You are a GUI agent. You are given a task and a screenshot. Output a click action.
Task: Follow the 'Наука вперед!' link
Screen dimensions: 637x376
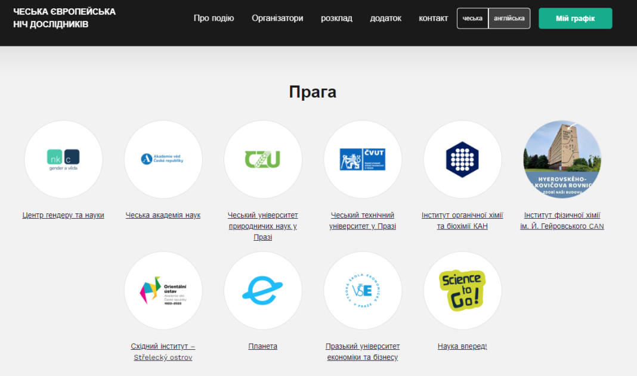(x=462, y=346)
